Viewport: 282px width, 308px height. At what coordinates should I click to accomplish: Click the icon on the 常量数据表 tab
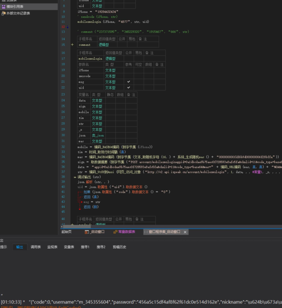pos(115,232)
